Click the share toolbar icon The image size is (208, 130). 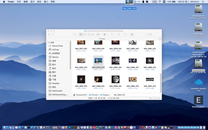pos(119,35)
